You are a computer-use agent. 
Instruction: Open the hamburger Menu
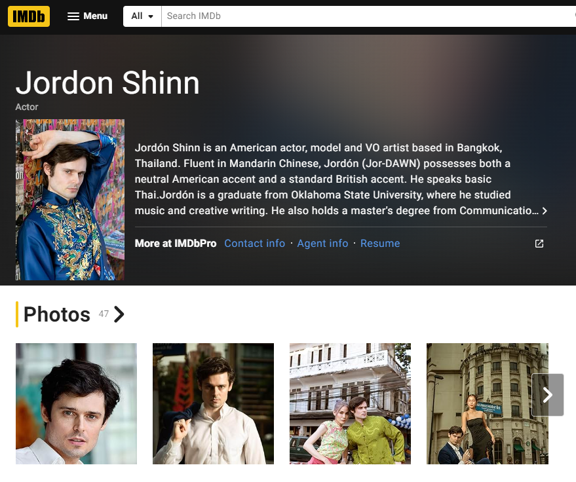[x=87, y=16]
